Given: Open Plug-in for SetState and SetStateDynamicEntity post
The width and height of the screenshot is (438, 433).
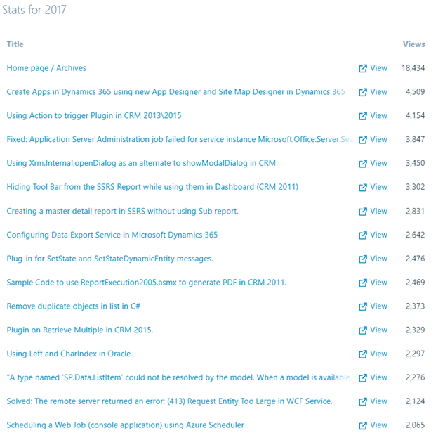Looking at the screenshot, I should click(x=109, y=259).
